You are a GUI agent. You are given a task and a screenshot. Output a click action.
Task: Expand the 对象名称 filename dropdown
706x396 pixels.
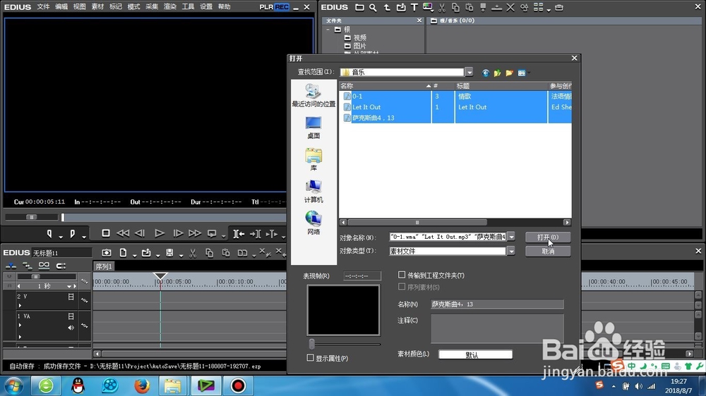pyautogui.click(x=511, y=237)
